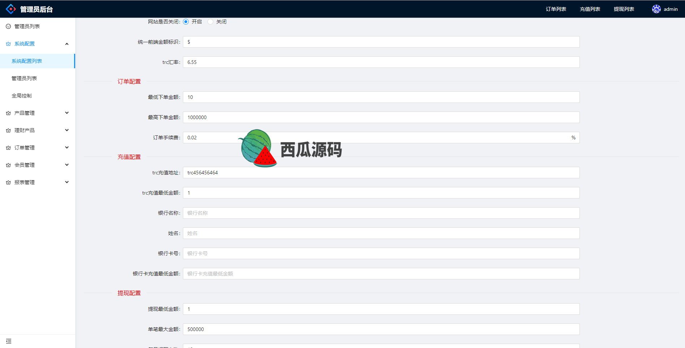
Task: Click the 管理员列表 smiley icon in sidebar
Action: (8, 26)
